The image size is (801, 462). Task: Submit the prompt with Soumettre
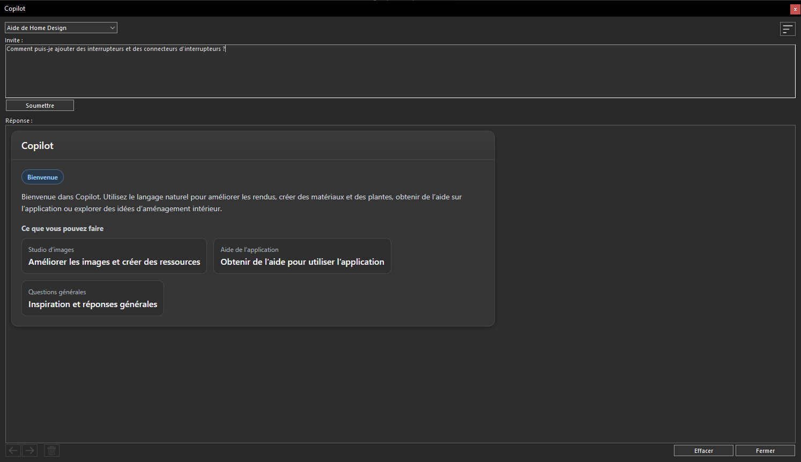point(40,106)
